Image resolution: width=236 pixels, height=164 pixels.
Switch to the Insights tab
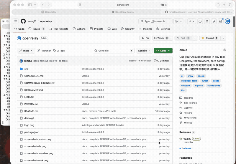pos(145,29)
